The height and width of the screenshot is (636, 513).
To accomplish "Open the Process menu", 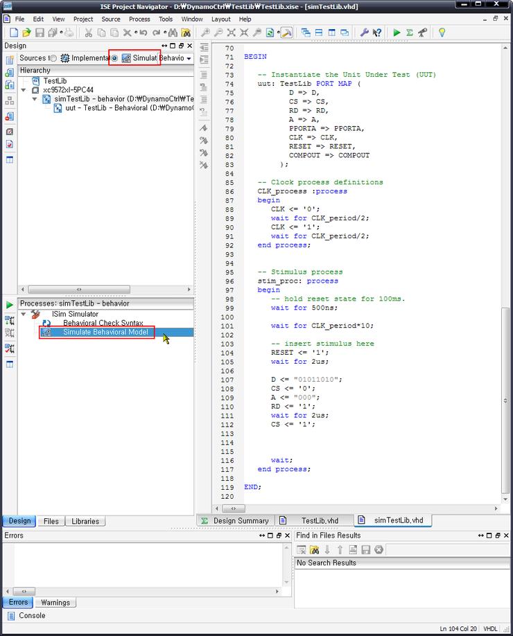I will (139, 19).
